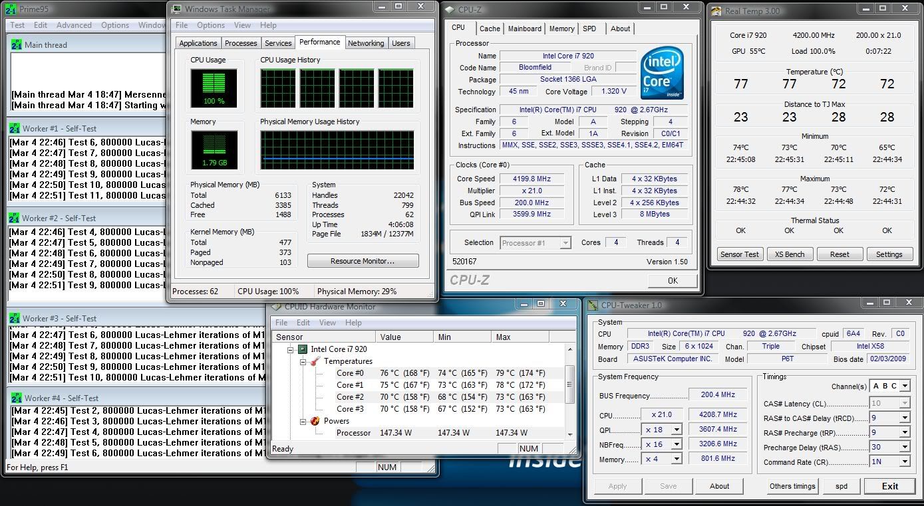
Task: Click the Memory 1.79 GB gauge
Action: point(214,149)
